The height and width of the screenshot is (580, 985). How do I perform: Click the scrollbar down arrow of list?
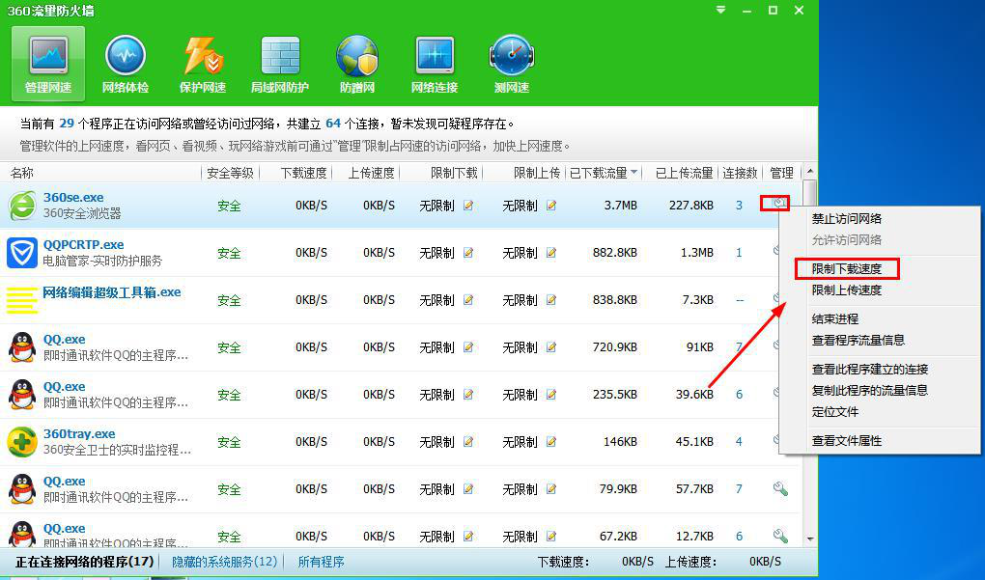[x=810, y=539]
